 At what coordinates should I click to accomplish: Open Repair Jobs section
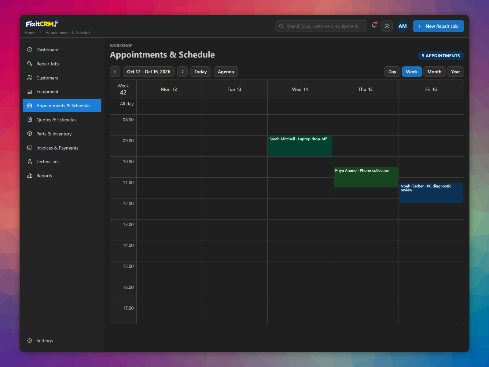62,64
